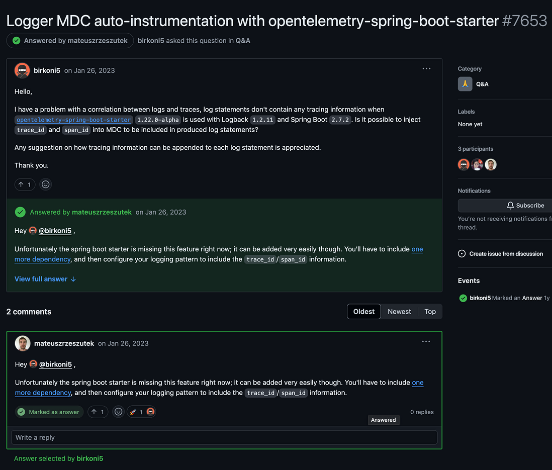Image resolution: width=552 pixels, height=470 pixels.
Task: Click the third participant avatar in the sidebar
Action: pyautogui.click(x=491, y=164)
